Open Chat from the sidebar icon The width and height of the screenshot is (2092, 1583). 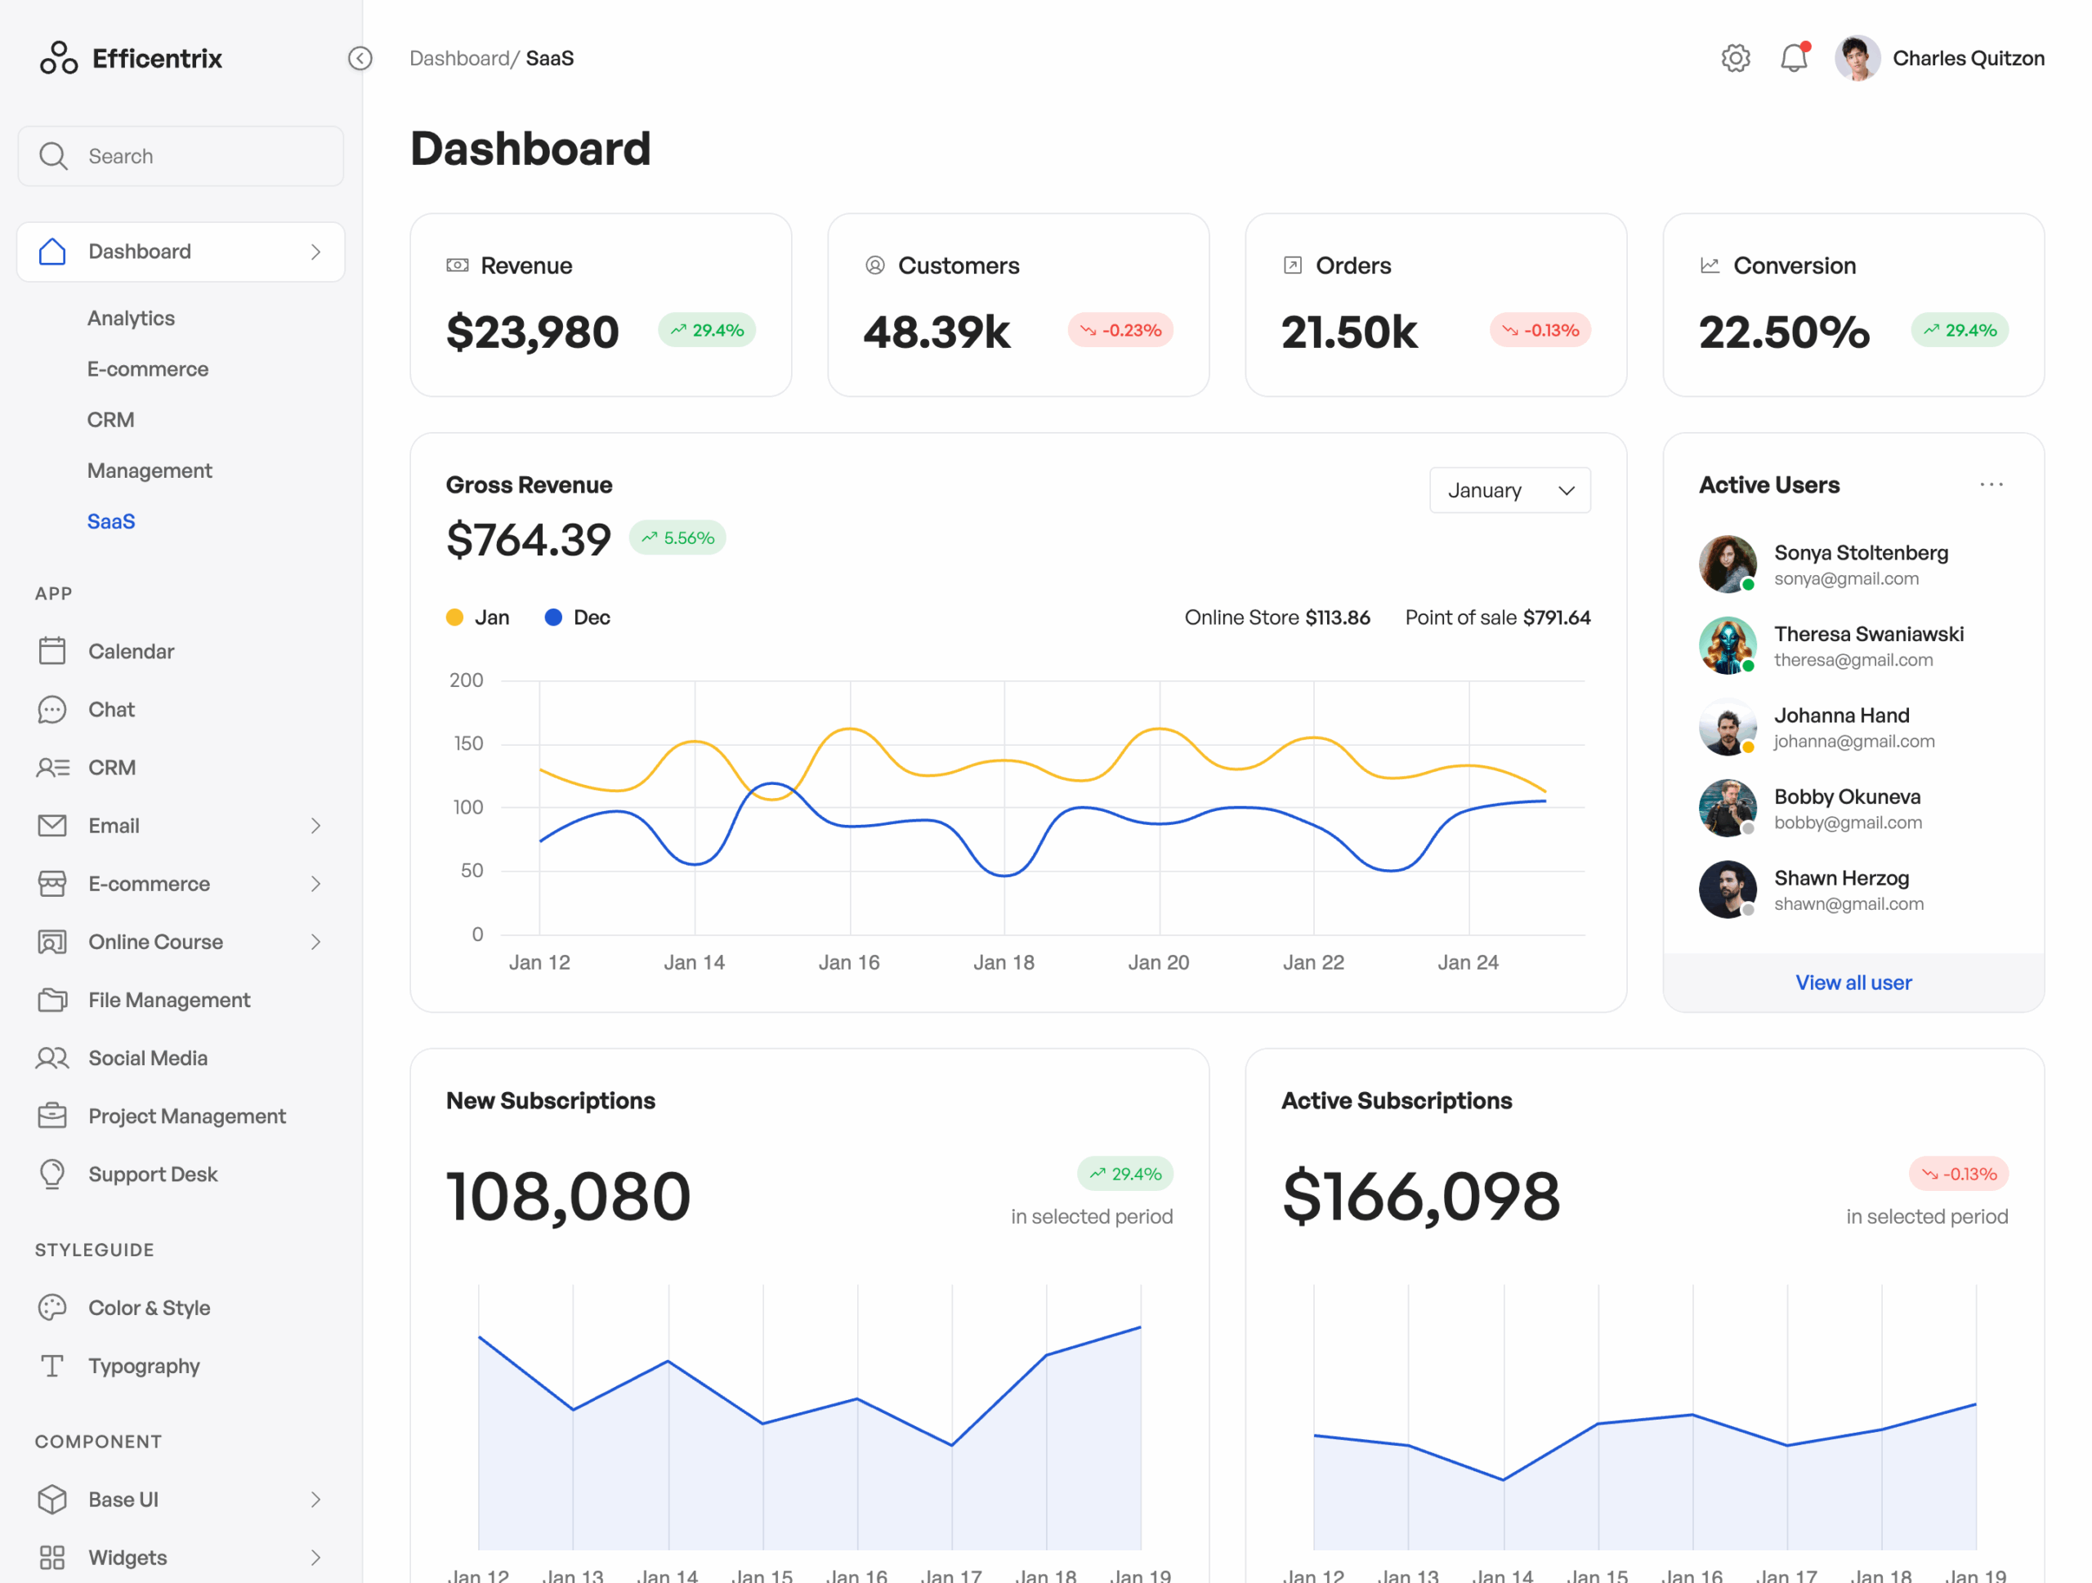(x=52, y=710)
